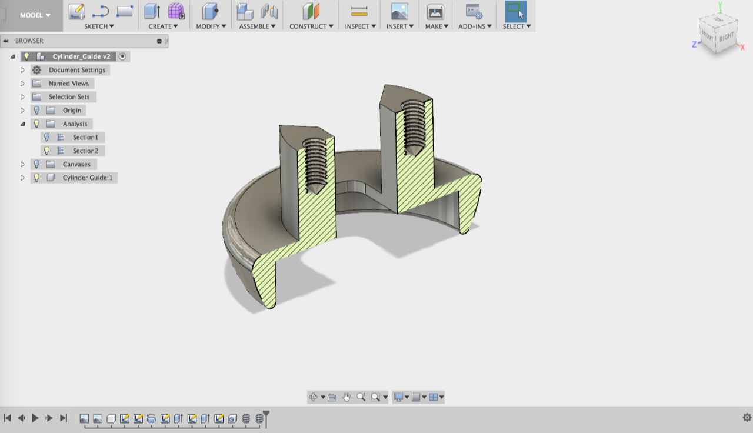Pick the Rectangle sketch tool icon

(125, 11)
